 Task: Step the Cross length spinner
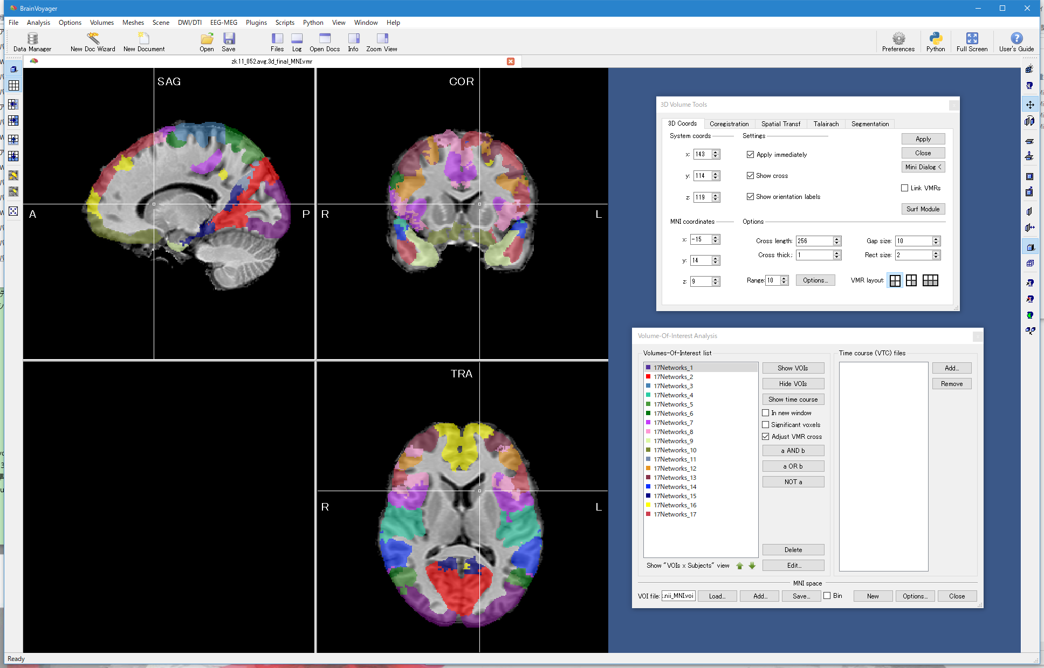click(x=837, y=241)
